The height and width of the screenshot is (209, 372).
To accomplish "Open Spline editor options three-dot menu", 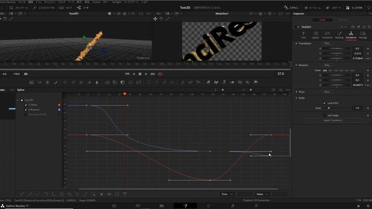I will (288, 90).
